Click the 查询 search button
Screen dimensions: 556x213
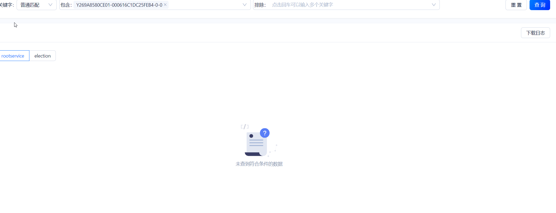point(540,5)
